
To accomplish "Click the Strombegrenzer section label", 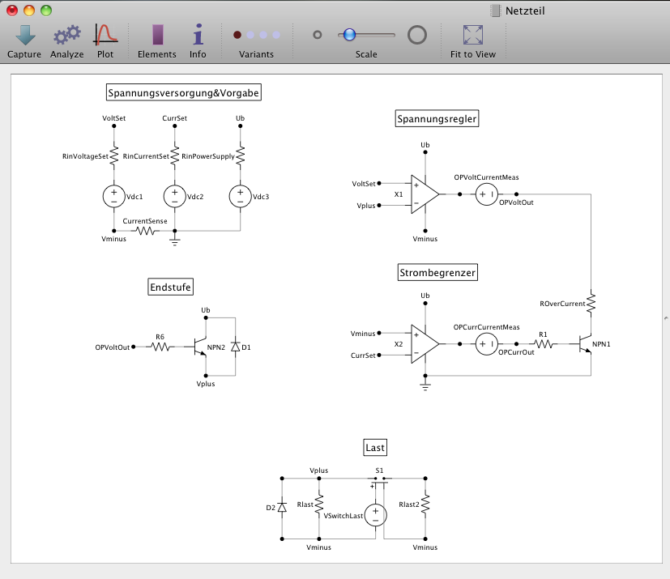I will click(x=437, y=274).
